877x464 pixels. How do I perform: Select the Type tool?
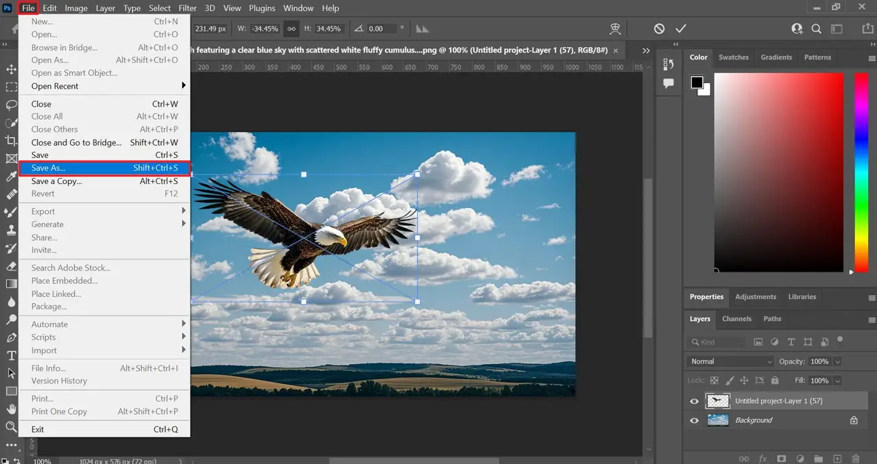[12, 355]
